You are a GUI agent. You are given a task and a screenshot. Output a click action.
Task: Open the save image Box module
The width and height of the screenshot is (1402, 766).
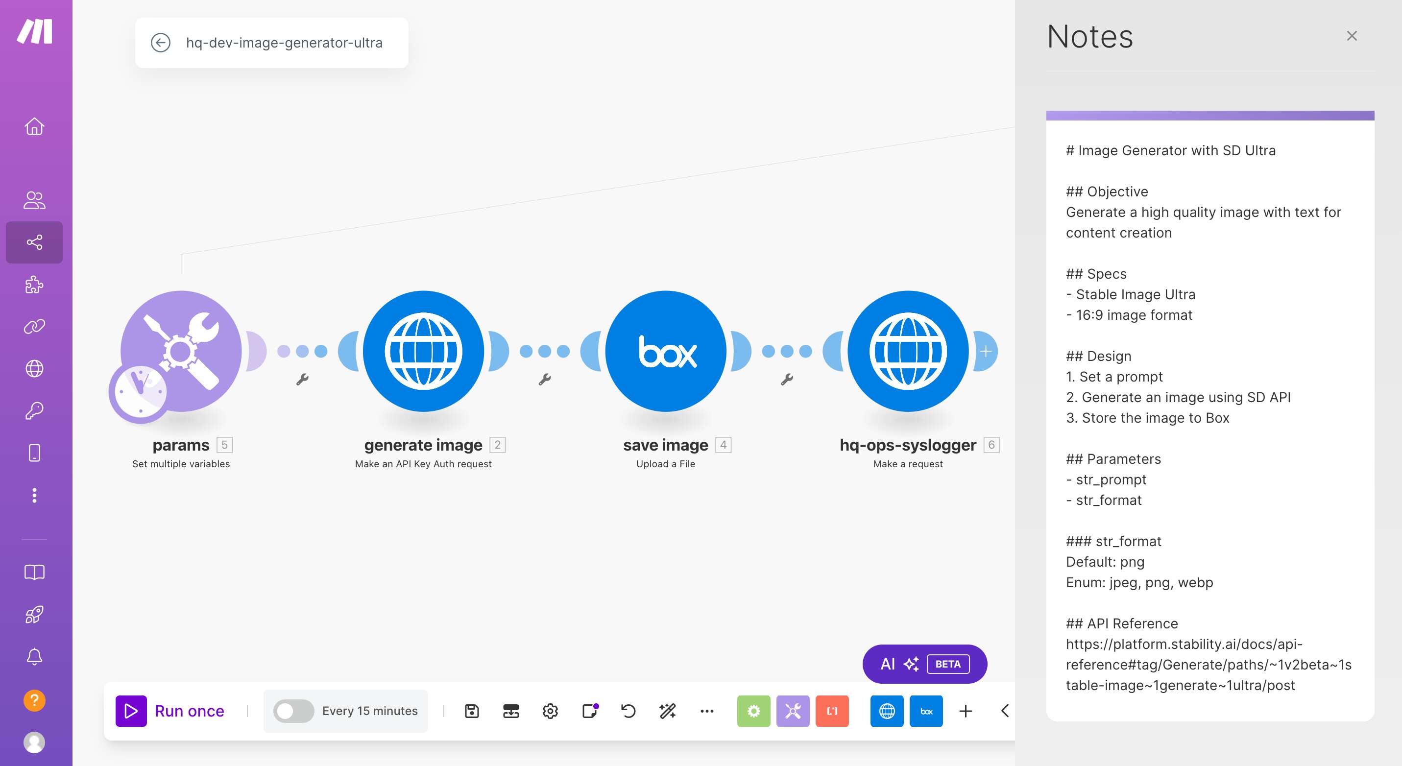[666, 351]
